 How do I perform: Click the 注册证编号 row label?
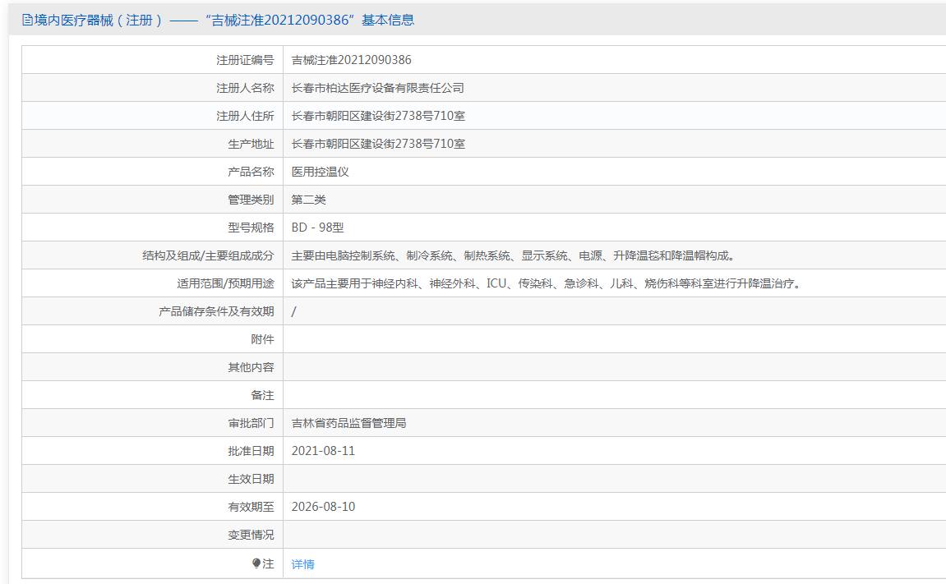pyautogui.click(x=245, y=60)
